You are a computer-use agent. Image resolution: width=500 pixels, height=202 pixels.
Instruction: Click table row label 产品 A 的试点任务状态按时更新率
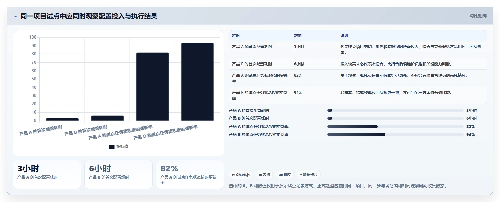tap(260, 78)
